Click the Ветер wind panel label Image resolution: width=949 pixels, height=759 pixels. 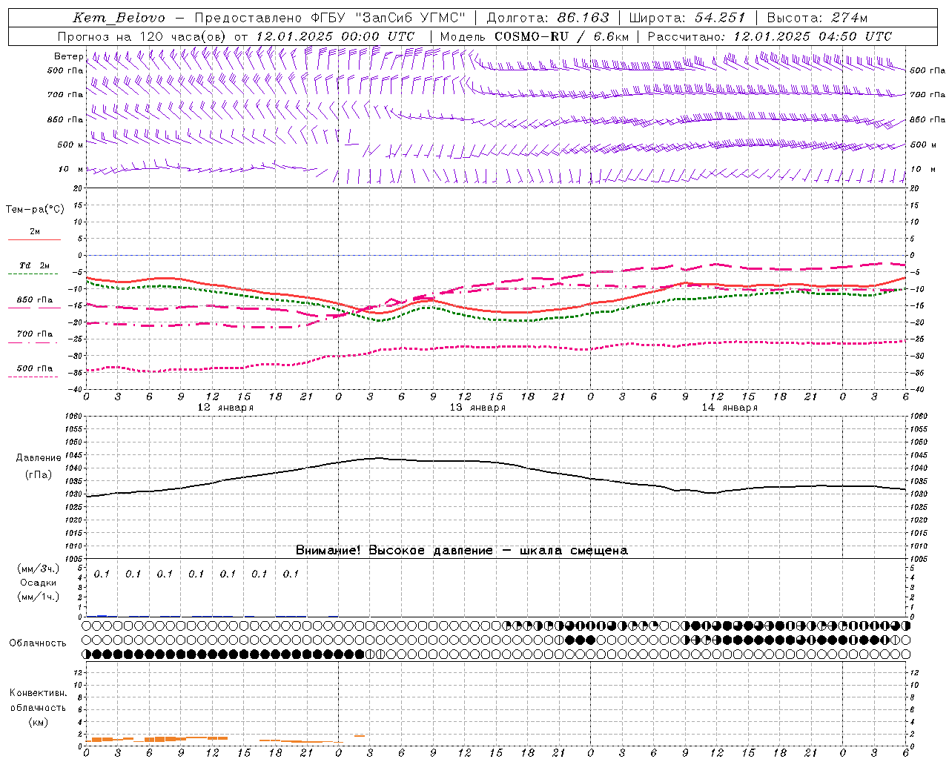click(x=68, y=56)
